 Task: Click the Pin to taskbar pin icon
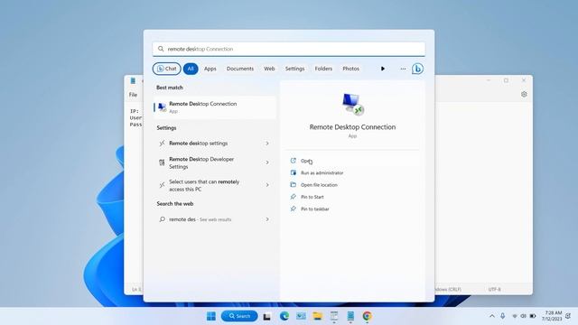click(294, 209)
